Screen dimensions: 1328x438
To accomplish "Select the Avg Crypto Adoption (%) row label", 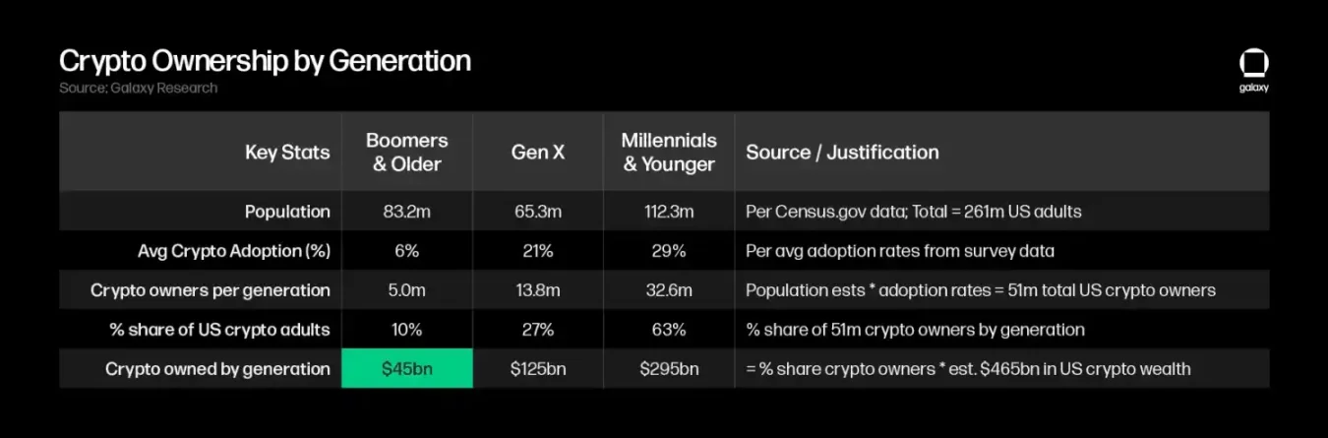I will (234, 251).
